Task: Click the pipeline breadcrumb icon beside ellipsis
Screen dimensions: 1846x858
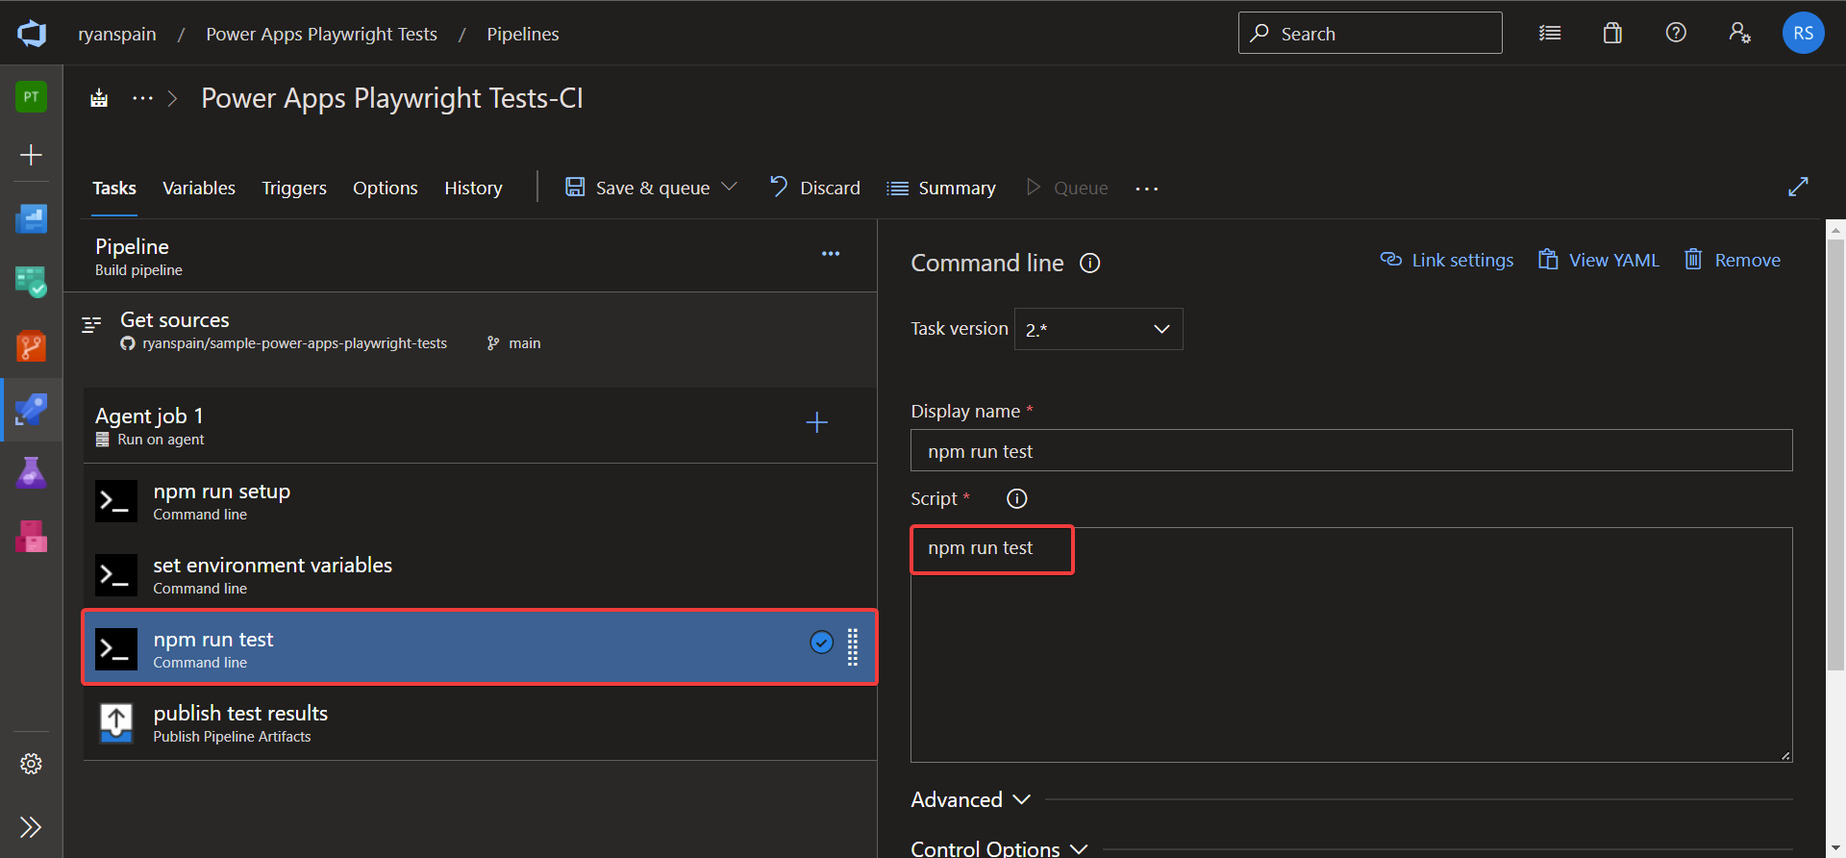Action: pos(99,98)
